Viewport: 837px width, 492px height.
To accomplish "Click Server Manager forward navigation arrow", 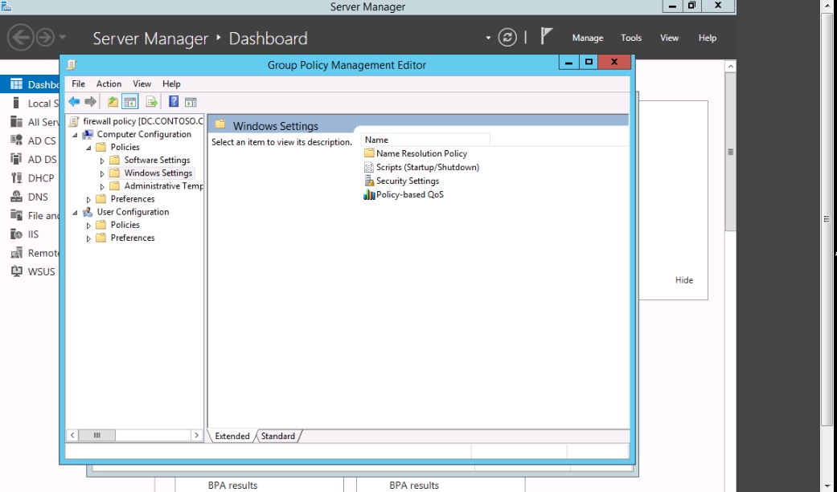I will [45, 37].
